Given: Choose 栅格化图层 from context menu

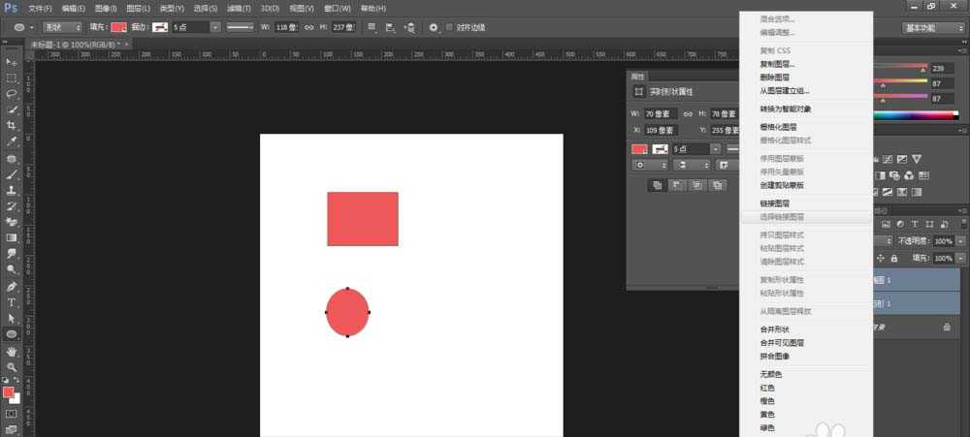Looking at the screenshot, I should point(778,127).
